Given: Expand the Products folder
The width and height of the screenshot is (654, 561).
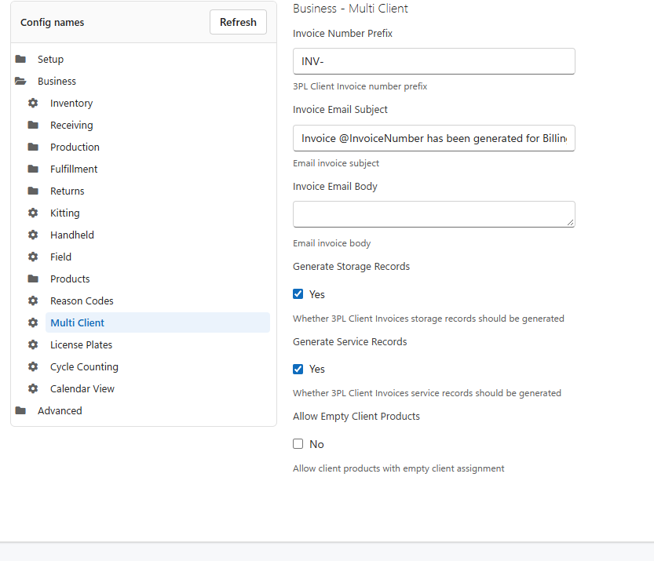Looking at the screenshot, I should [70, 279].
